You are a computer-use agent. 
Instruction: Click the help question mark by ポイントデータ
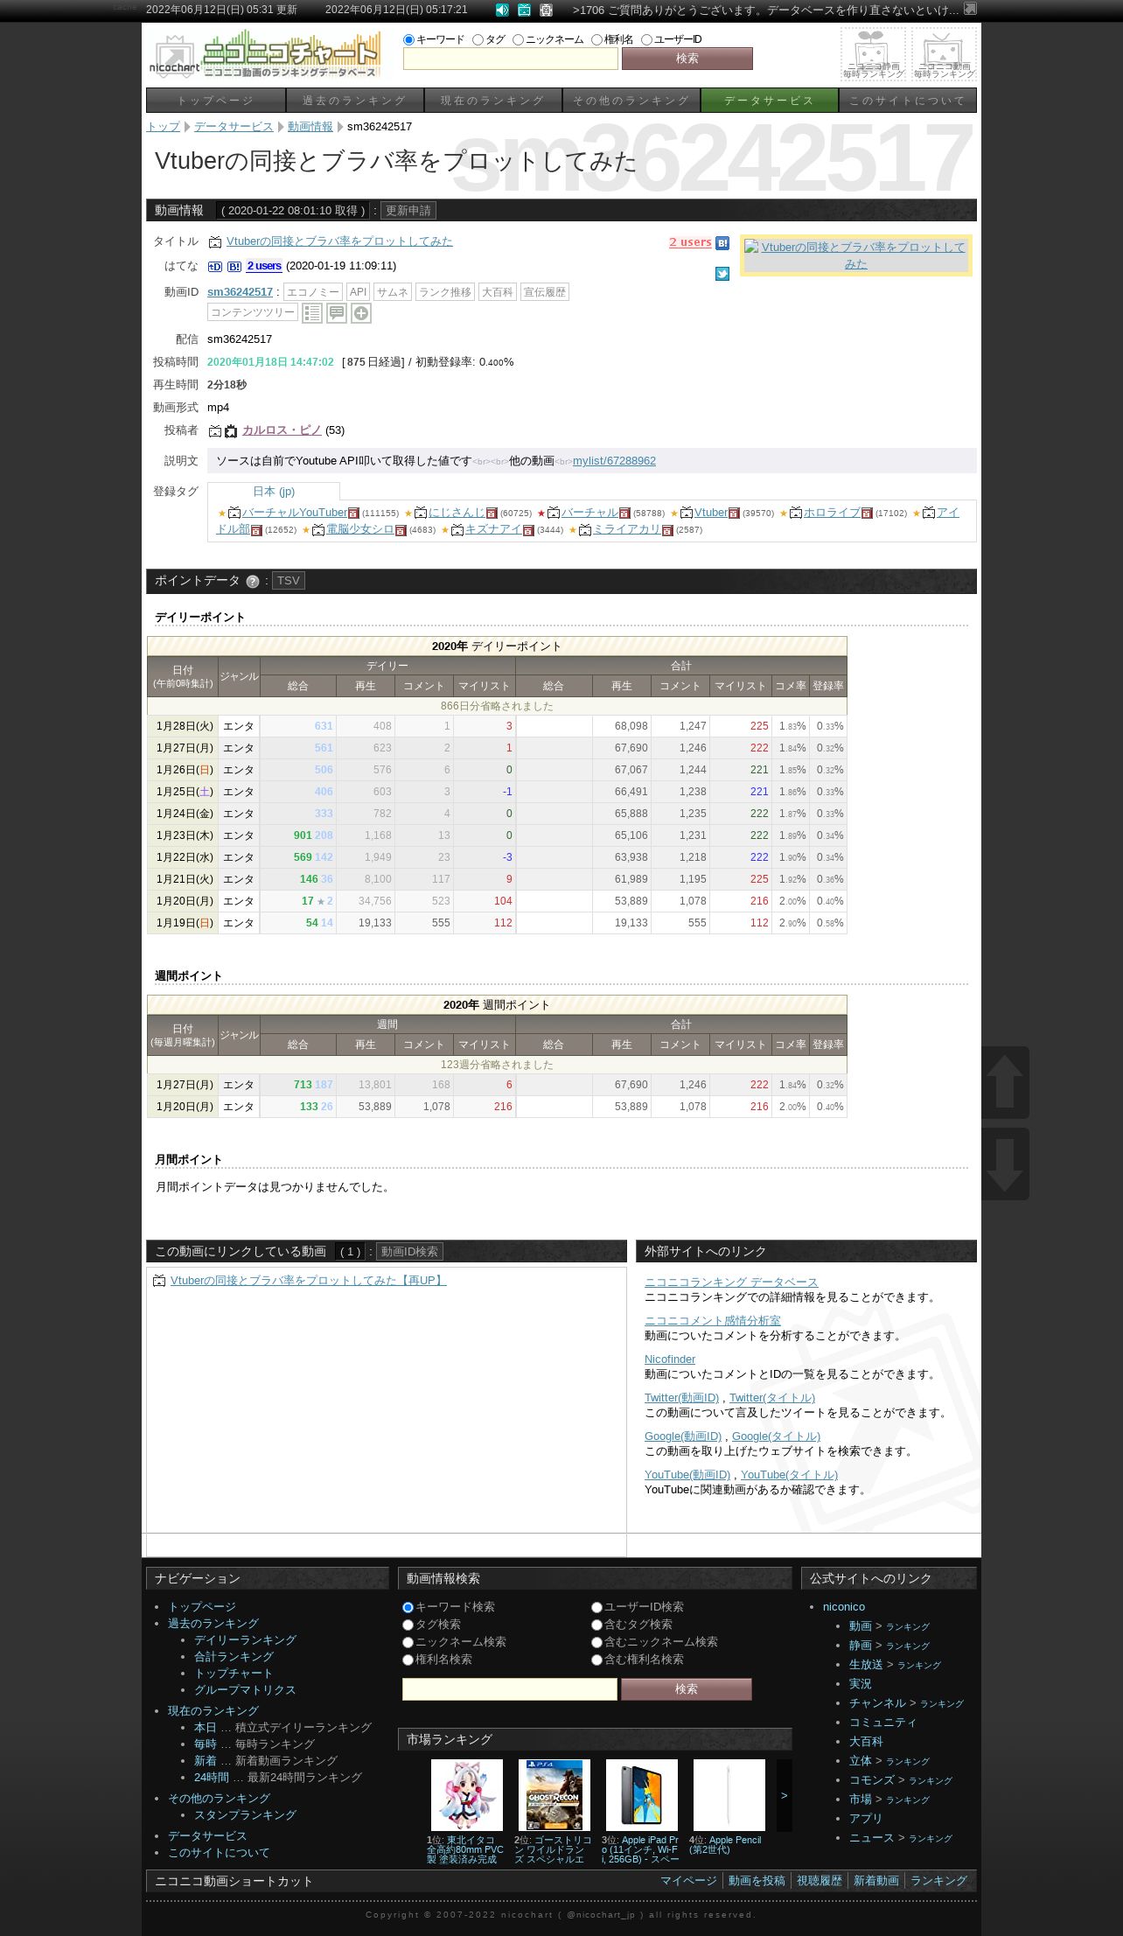coord(253,582)
